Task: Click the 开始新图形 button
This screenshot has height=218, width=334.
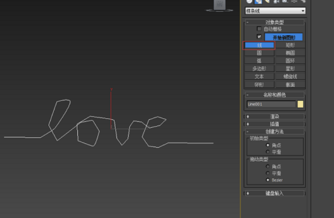Action: pos(284,37)
